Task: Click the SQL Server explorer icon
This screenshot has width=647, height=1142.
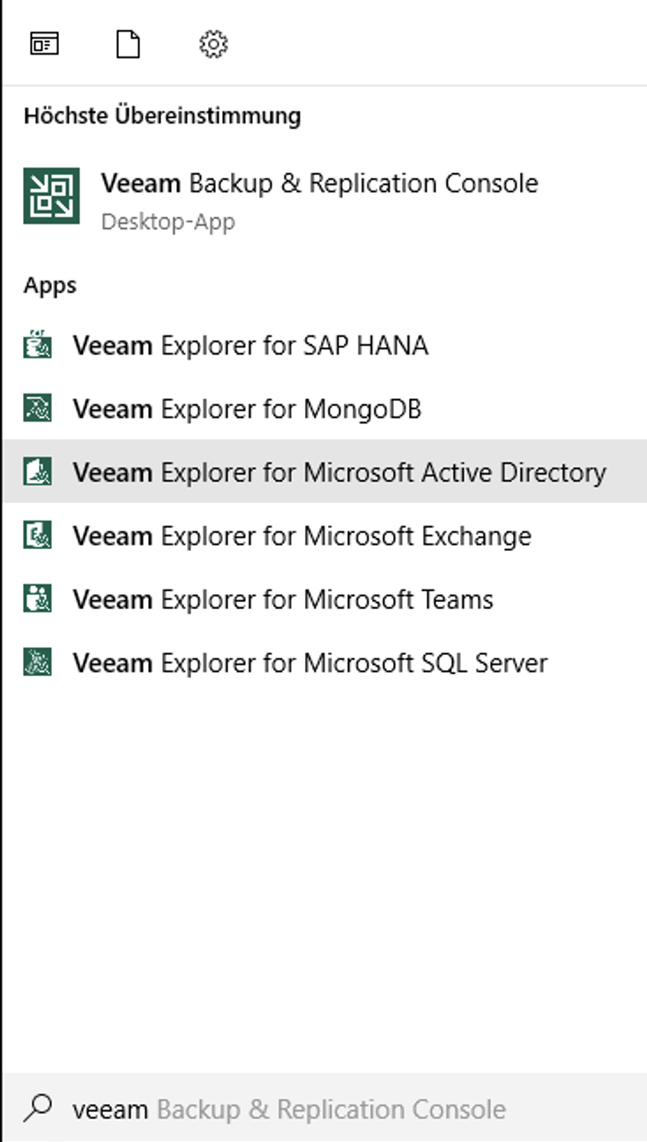Action: [x=37, y=663]
